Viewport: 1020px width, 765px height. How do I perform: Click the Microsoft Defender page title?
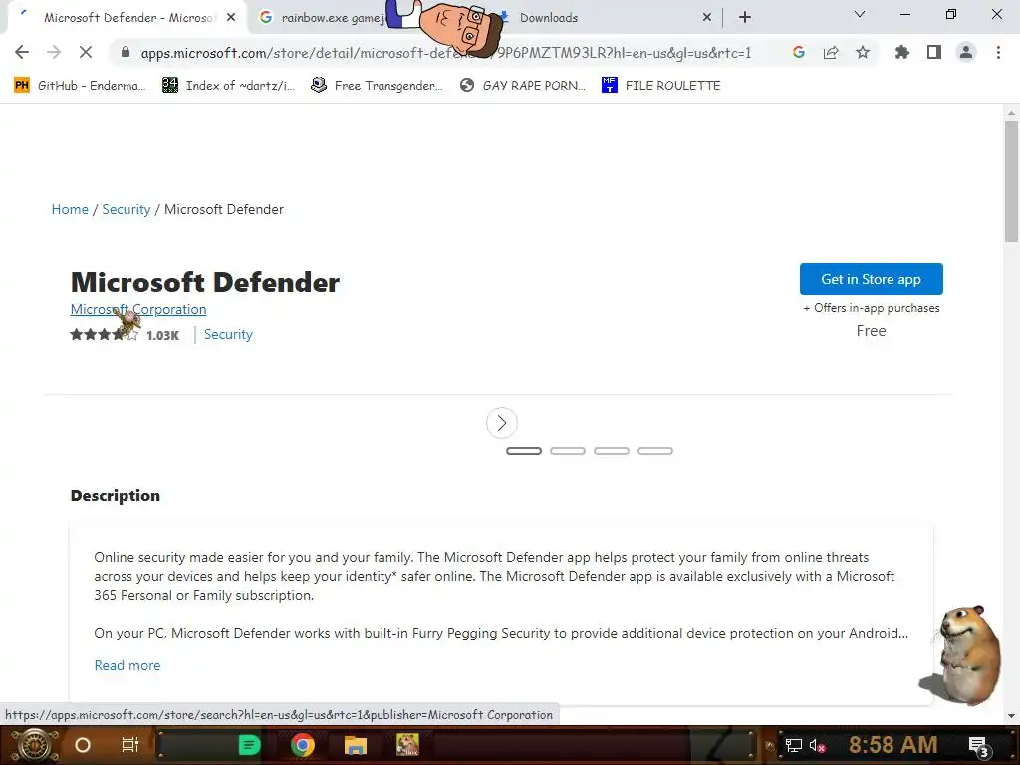(x=205, y=282)
